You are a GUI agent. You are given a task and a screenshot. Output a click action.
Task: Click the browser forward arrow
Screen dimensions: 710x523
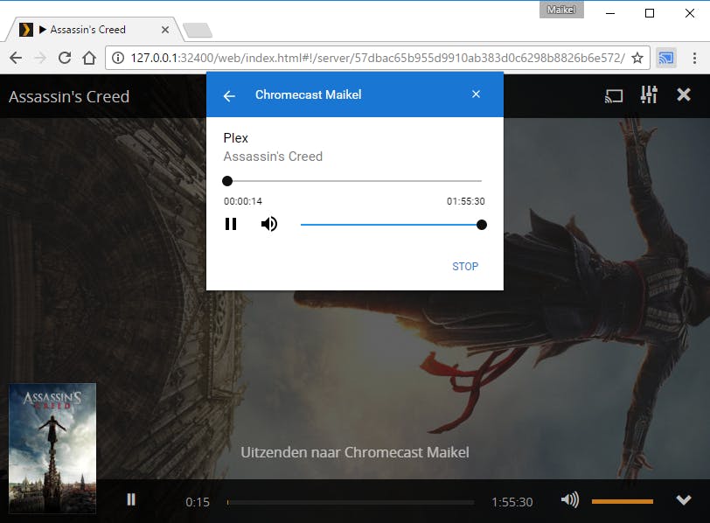click(40, 58)
